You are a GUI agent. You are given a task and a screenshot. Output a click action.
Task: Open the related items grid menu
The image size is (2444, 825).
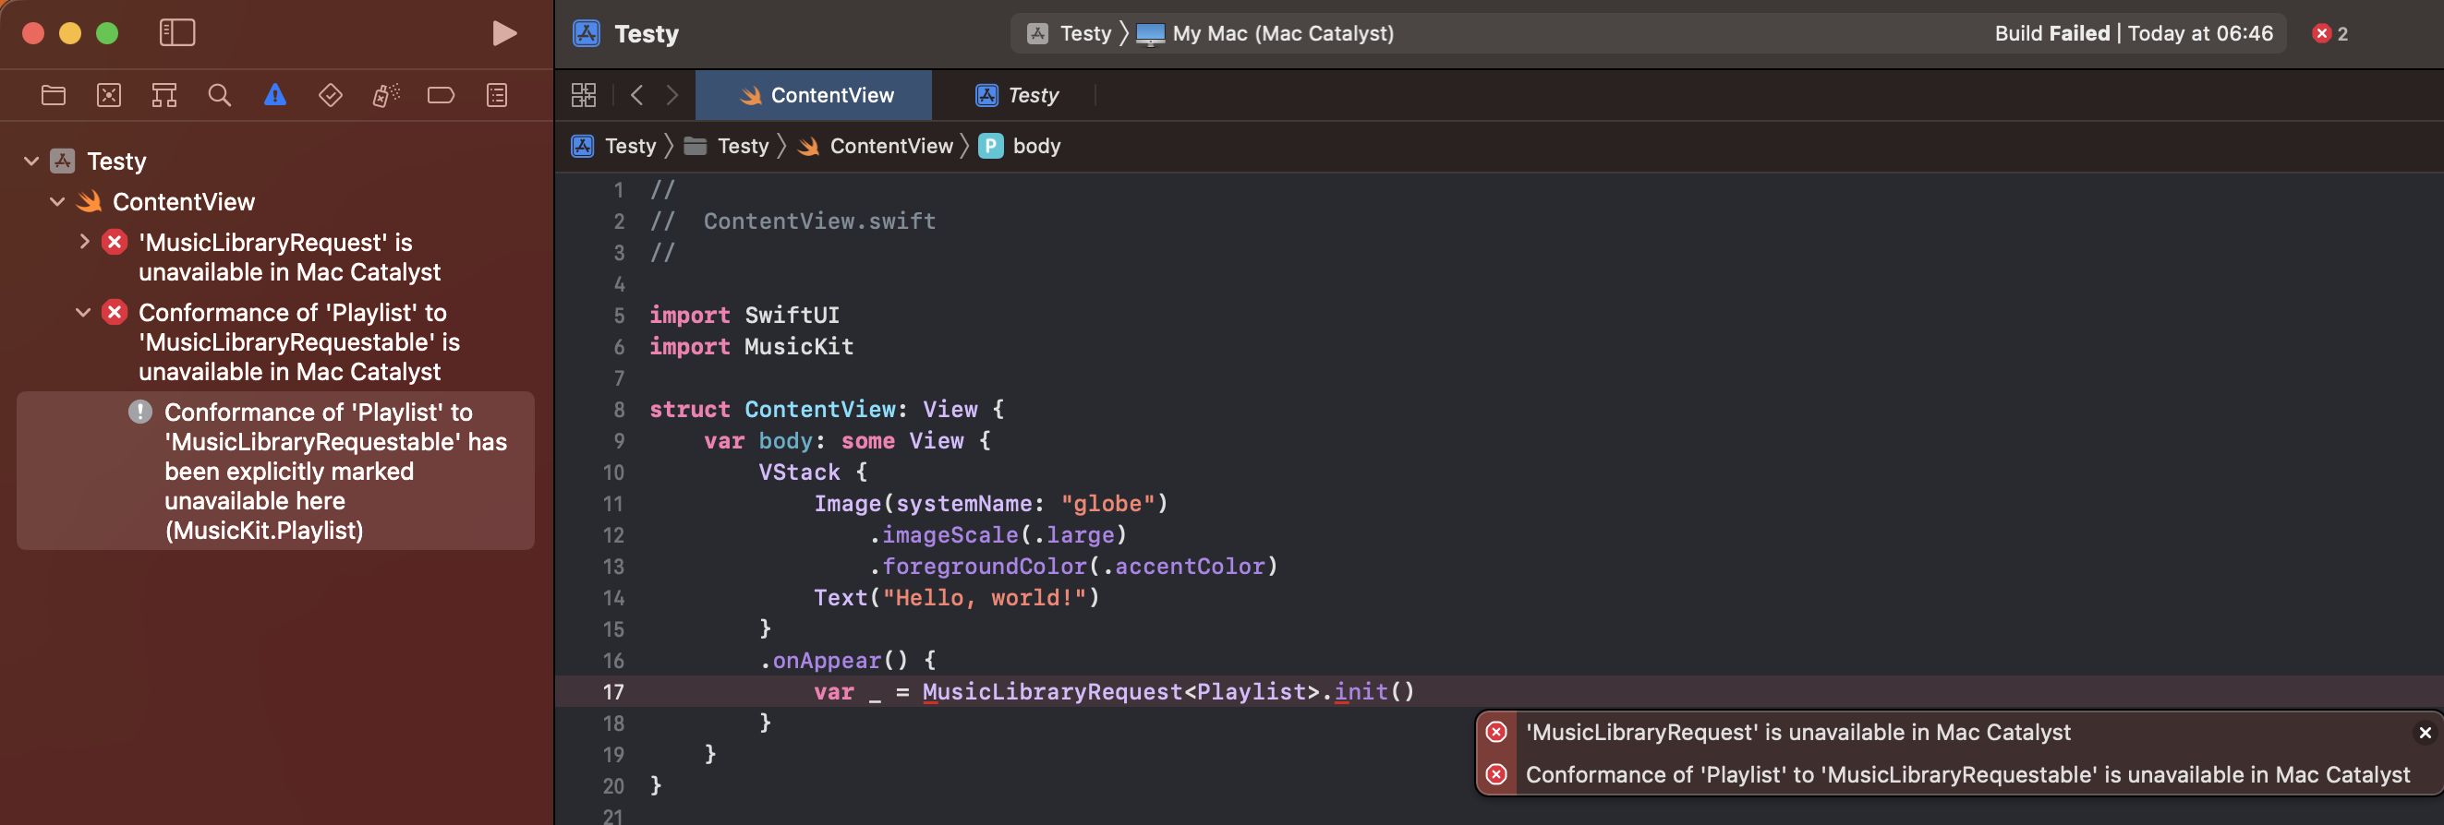tap(584, 95)
